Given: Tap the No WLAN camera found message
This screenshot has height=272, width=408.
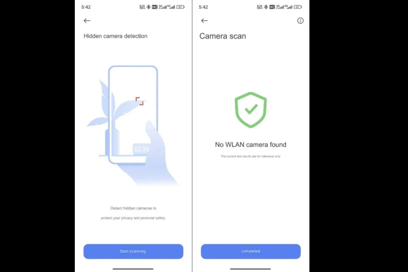Looking at the screenshot, I should pyautogui.click(x=251, y=144).
